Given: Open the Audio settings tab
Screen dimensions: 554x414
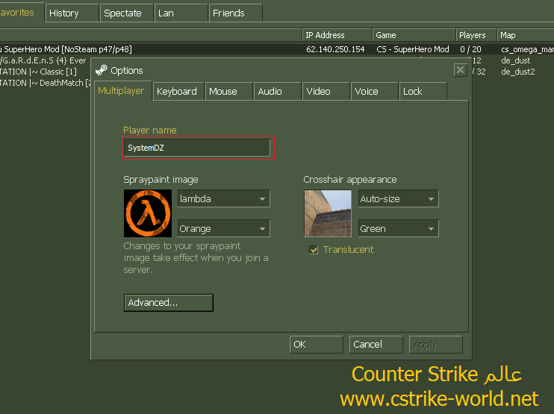Looking at the screenshot, I should (x=277, y=92).
